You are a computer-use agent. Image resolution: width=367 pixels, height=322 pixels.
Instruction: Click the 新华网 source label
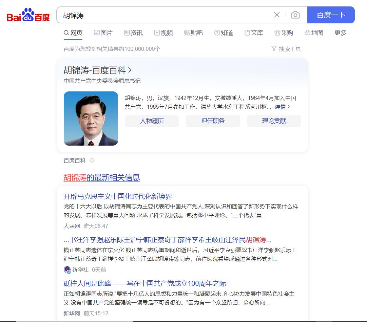[72, 313]
